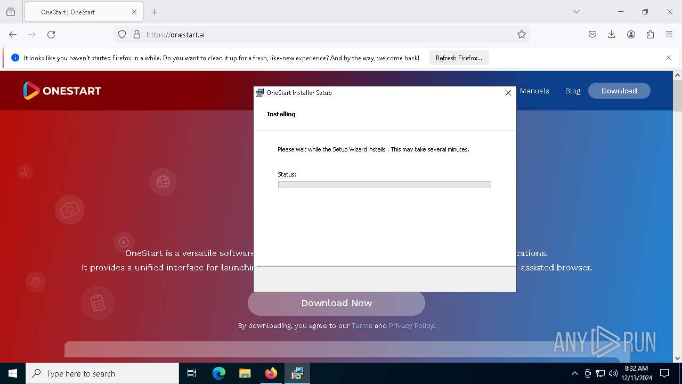Viewport: 682px width, 384px height.
Task: Open the Privacy Policy link
Action: pos(411,325)
